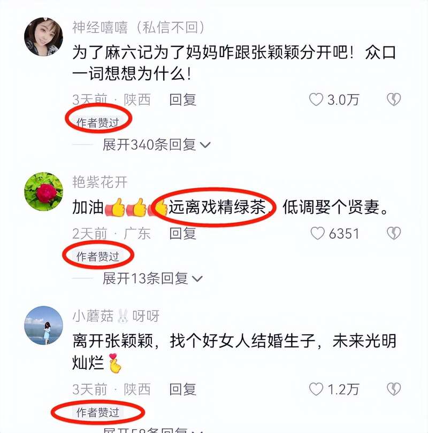This screenshot has height=433, width=428.
Task: Open 神经嘻嘻's profile avatar
Action: [x=43, y=37]
